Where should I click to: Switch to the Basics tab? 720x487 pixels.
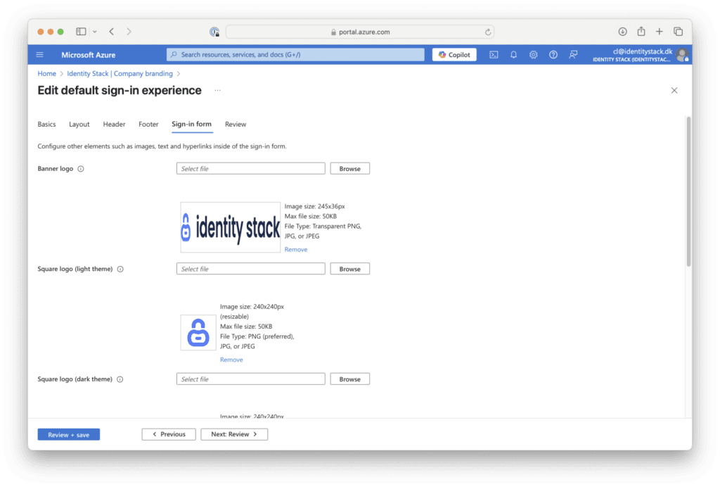pos(47,124)
